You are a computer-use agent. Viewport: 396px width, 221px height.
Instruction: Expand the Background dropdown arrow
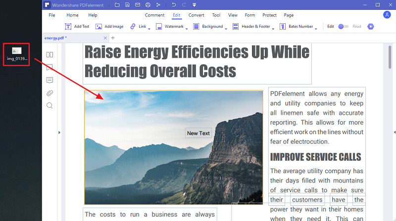click(226, 29)
